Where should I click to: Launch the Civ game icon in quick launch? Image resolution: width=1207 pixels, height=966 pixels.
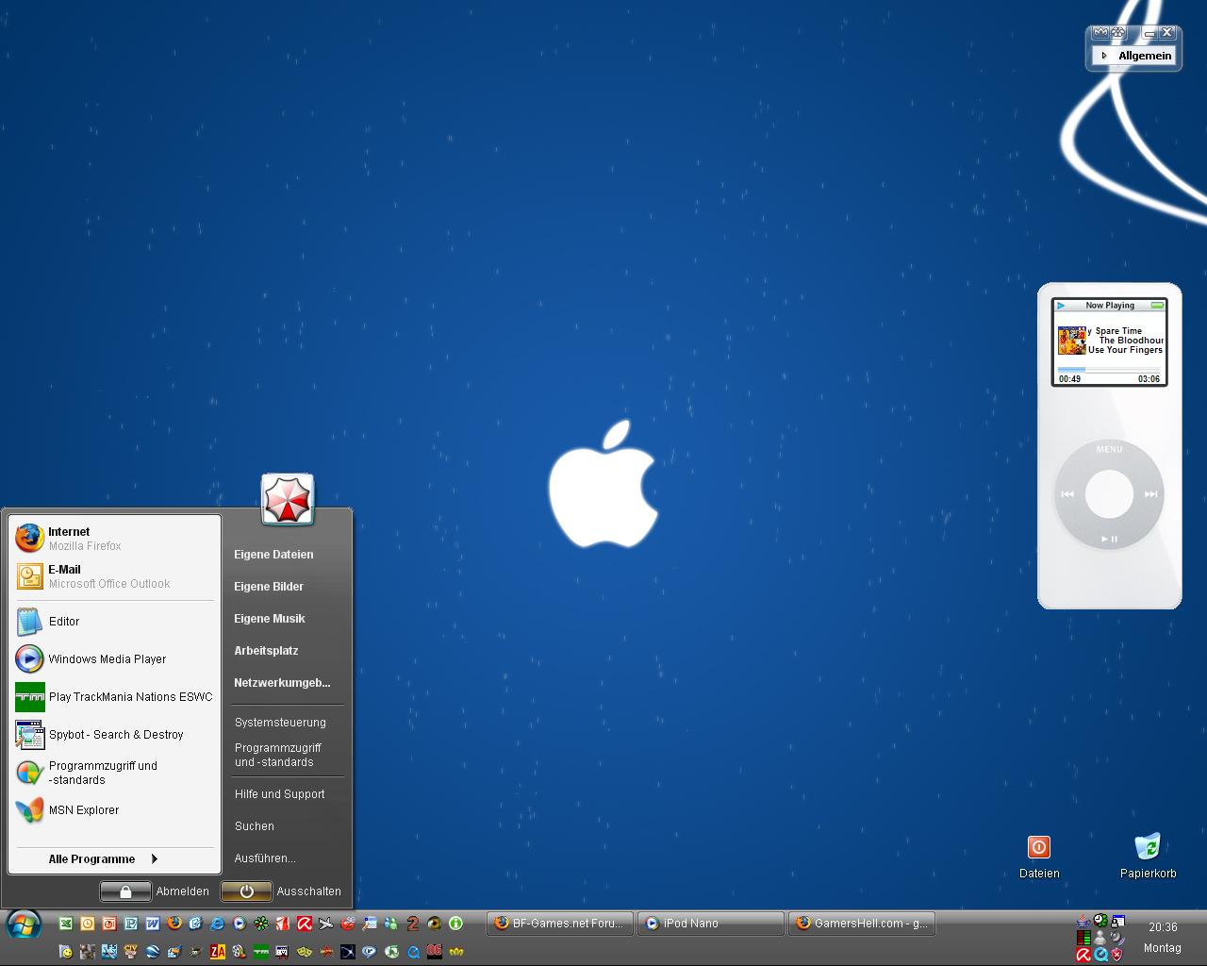click(131, 952)
